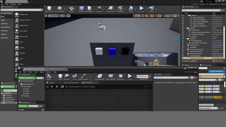Click the favorite star in graph breadcrumb bar
The width and height of the screenshot is (226, 127).
[x=47, y=86]
